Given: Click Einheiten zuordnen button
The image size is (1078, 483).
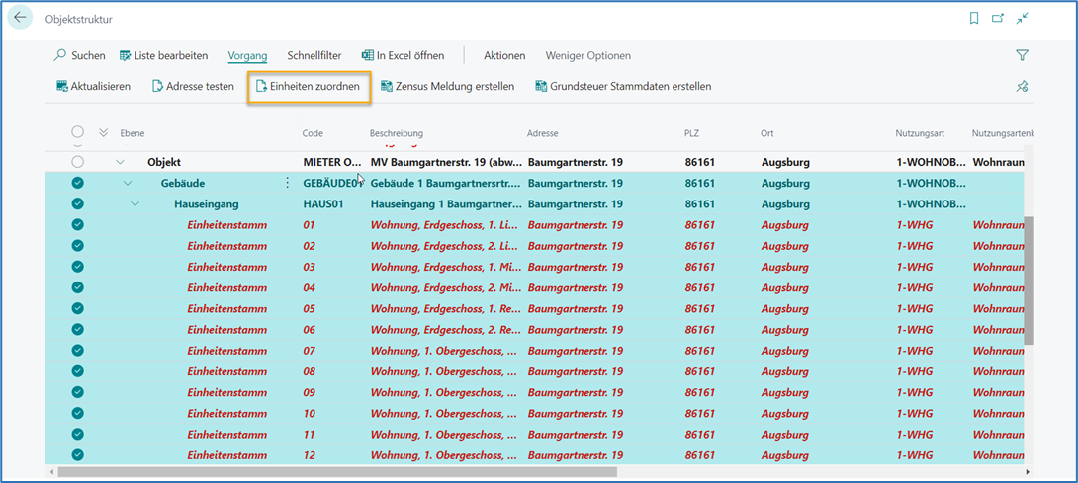Looking at the screenshot, I should pos(309,87).
